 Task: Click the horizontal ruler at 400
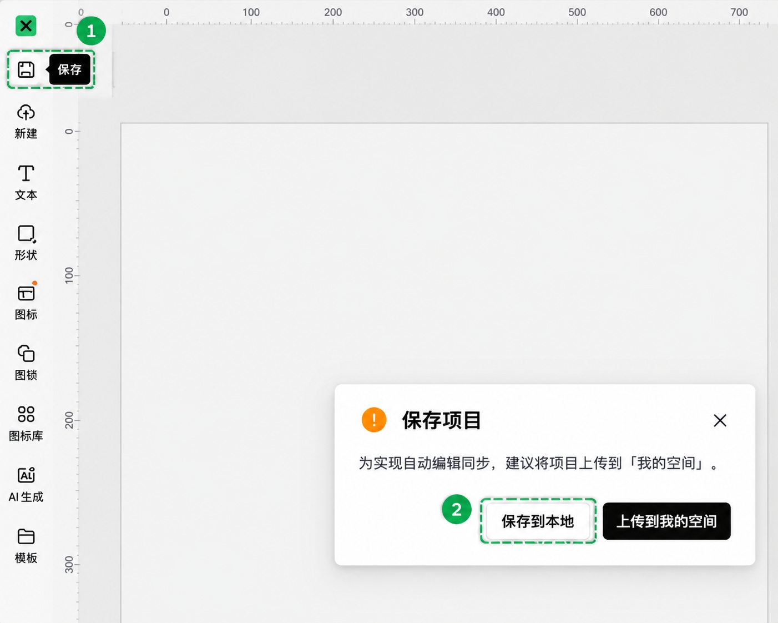496,12
